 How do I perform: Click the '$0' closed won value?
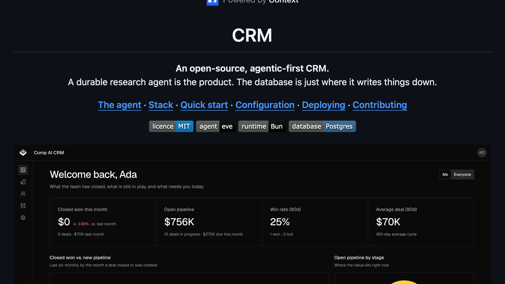(64, 222)
